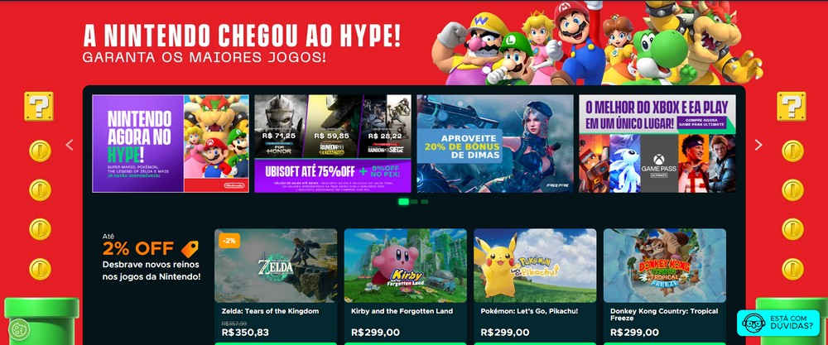Image resolution: width=828 pixels, height=345 pixels.
Task: Open the Está com Dúvidas help button
Action: click(x=778, y=323)
